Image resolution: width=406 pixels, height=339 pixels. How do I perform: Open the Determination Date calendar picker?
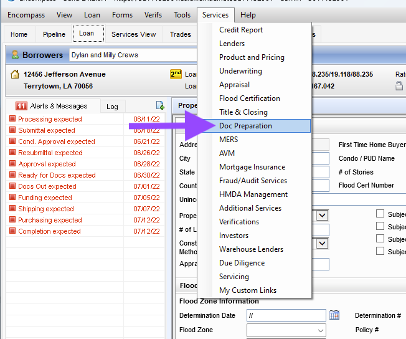(334, 315)
